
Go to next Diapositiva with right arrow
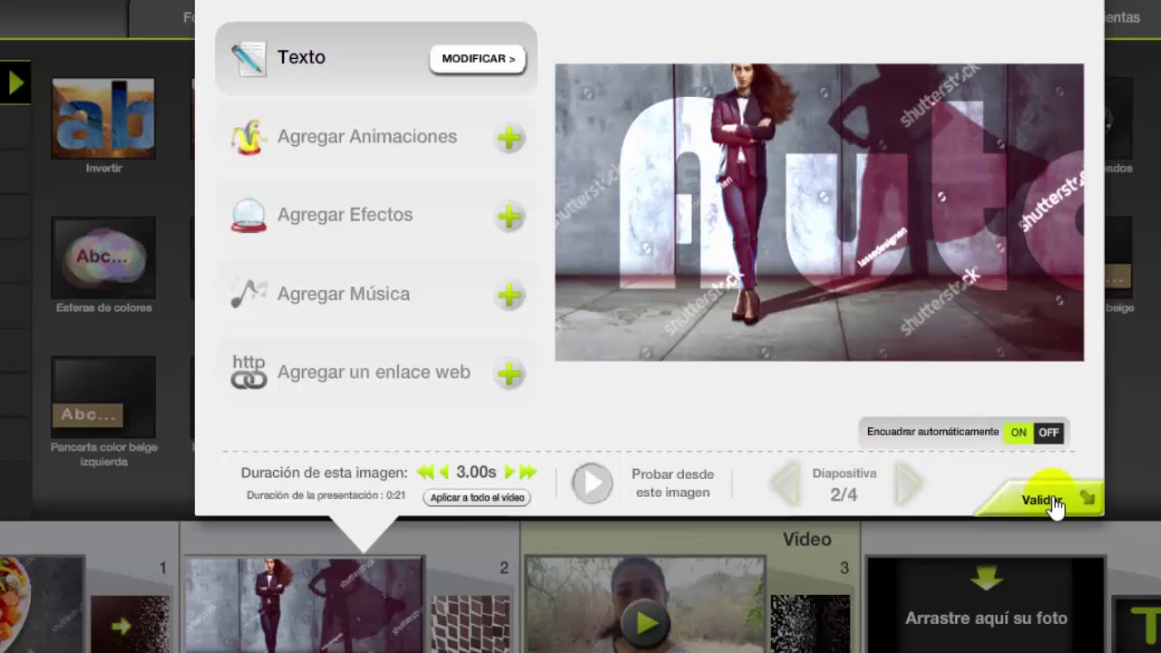point(907,484)
